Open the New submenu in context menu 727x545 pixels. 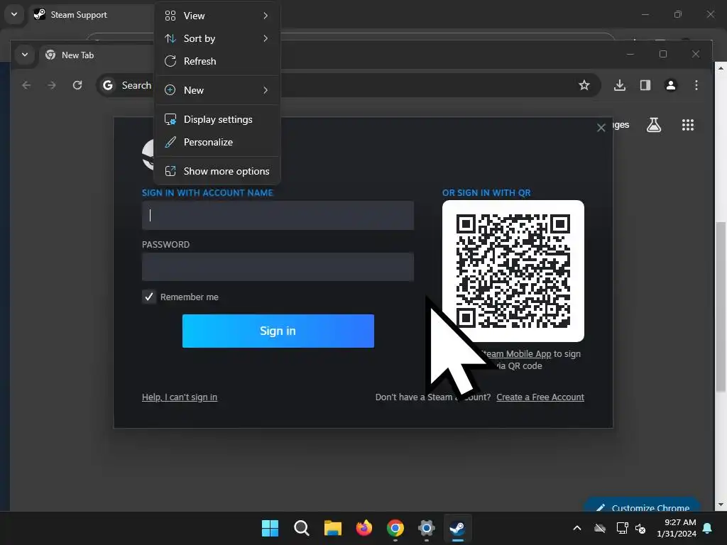tap(217, 90)
